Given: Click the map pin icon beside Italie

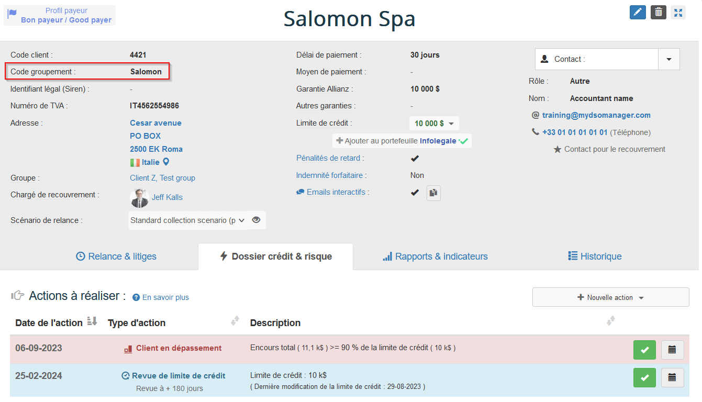Looking at the screenshot, I should [166, 162].
